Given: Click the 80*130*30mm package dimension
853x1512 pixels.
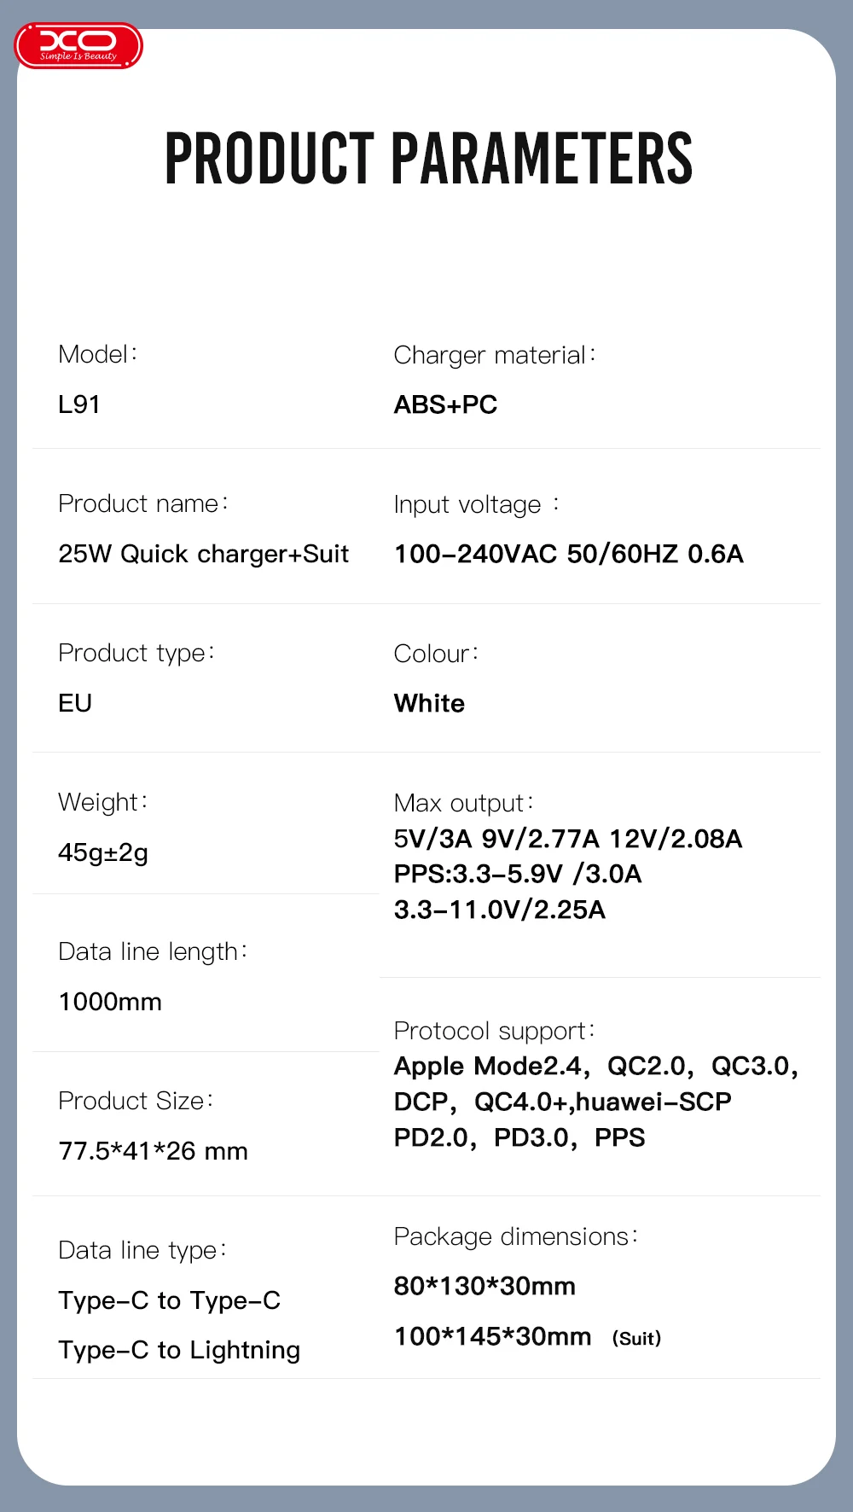Looking at the screenshot, I should tap(485, 1286).
